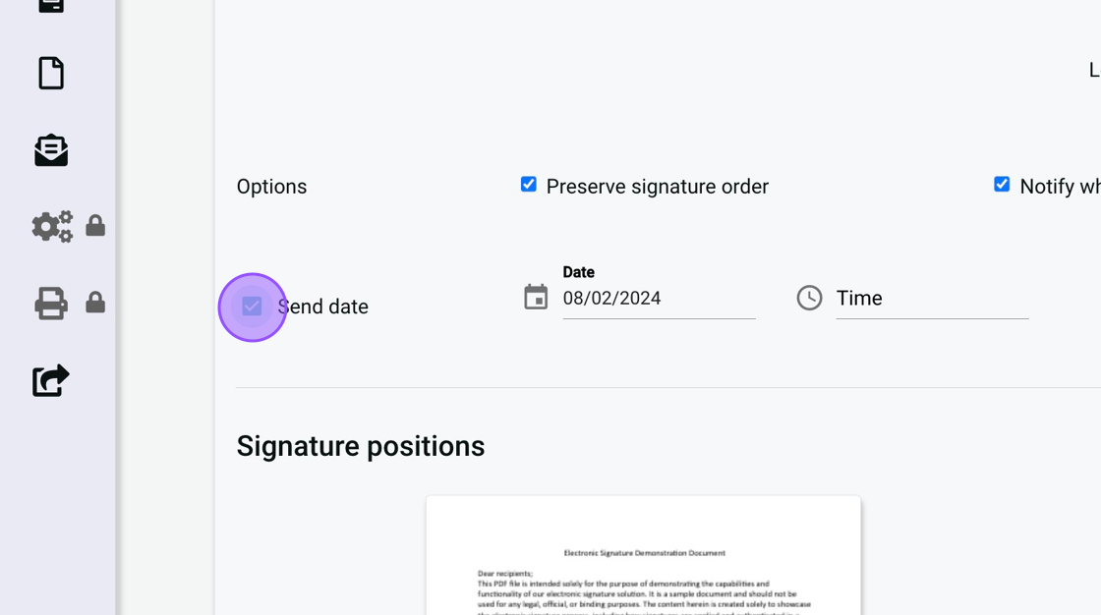Disable the Send date checkbox
The width and height of the screenshot is (1101, 615).
pyautogui.click(x=253, y=307)
